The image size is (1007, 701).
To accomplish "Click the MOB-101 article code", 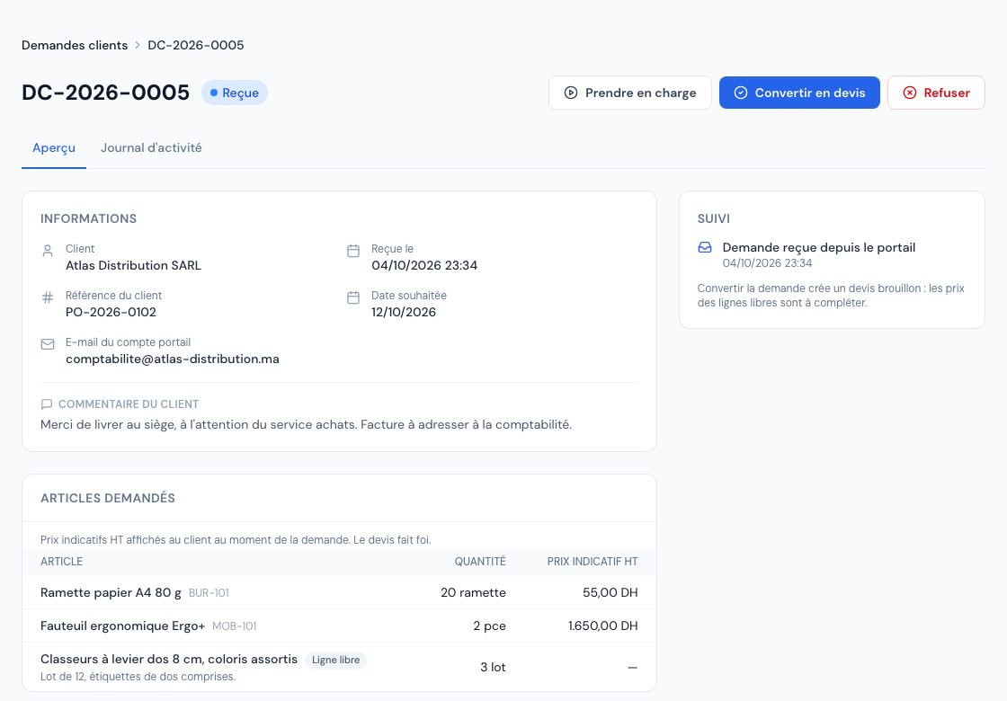I will (x=235, y=626).
